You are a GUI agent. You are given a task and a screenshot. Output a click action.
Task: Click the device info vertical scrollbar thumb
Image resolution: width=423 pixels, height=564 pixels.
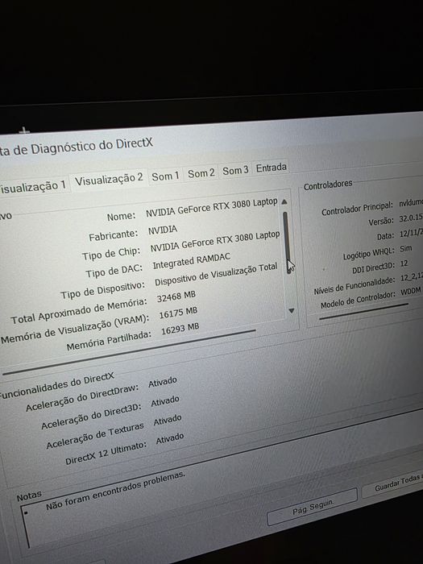tap(287, 242)
